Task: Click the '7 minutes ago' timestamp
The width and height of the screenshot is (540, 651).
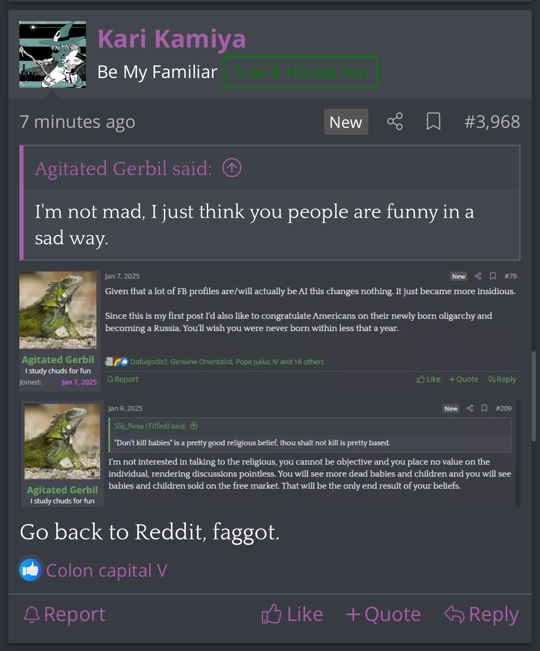Action: (78, 122)
